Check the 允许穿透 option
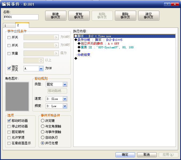Screen dimensions: 181x160 9,138
